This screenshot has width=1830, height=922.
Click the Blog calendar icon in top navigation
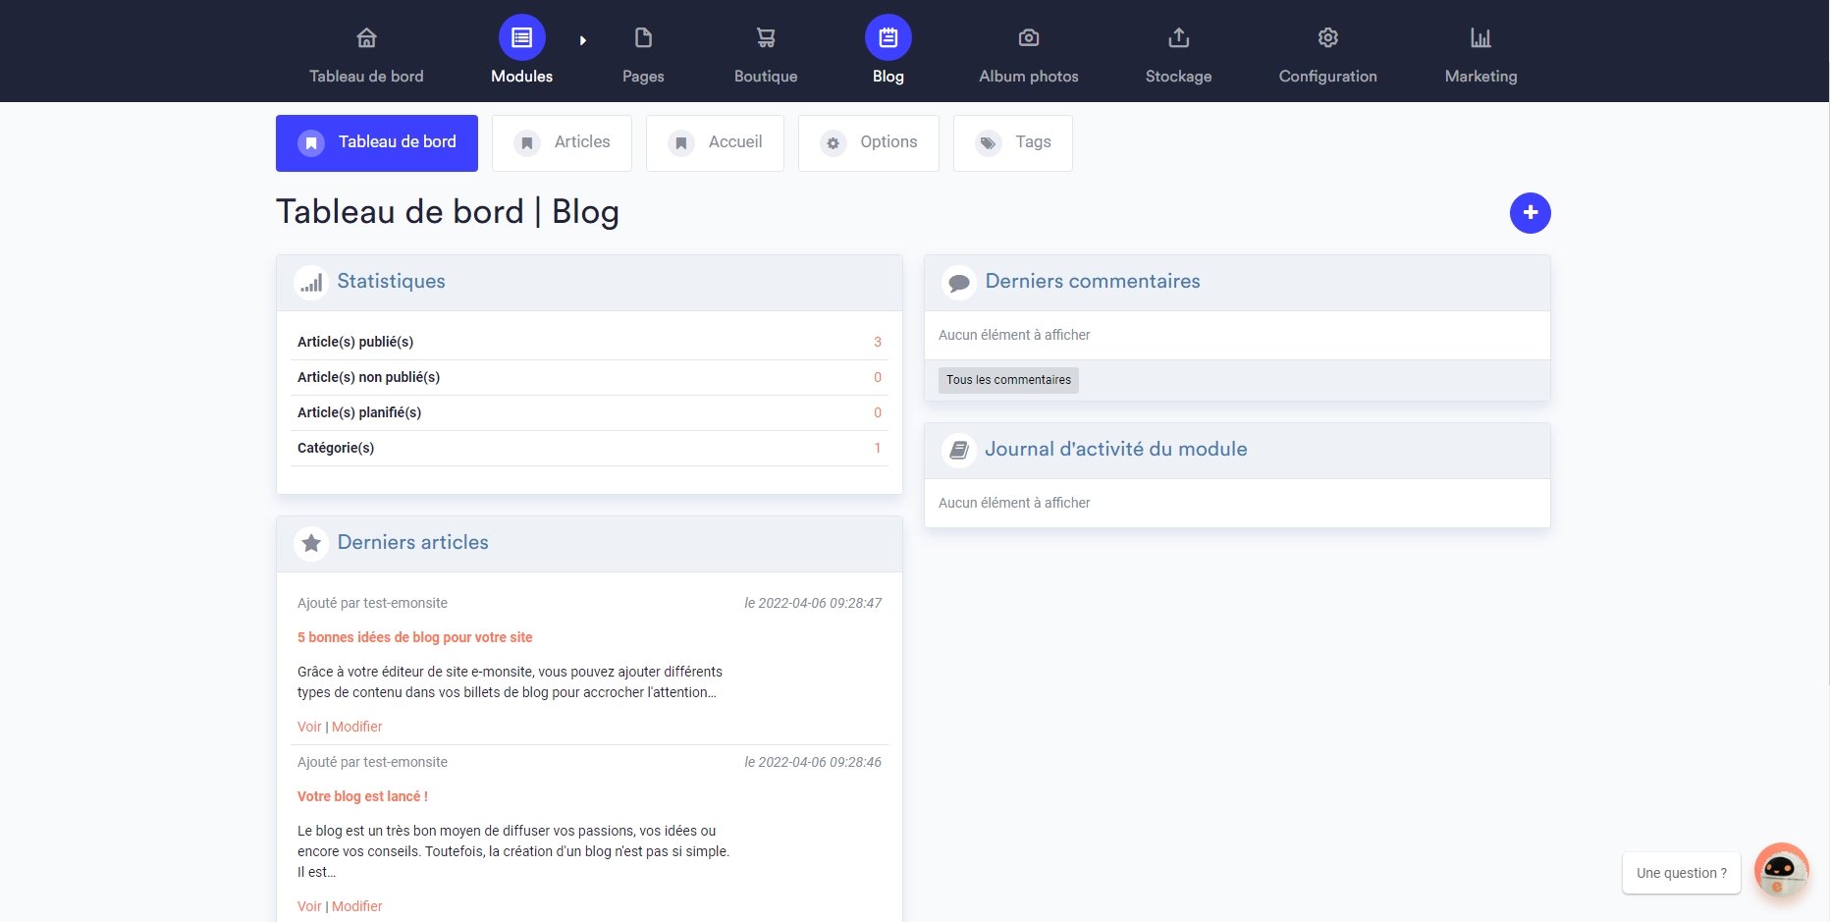(x=888, y=36)
